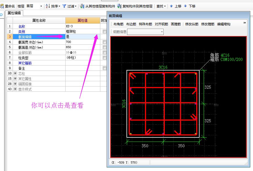Click the 从其他楼层复制构件 button
The width and height of the screenshot is (253, 171).
[x=98, y=6]
